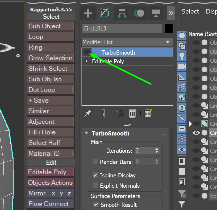Click the Select rollout header in RappaTools

click(x=51, y=17)
